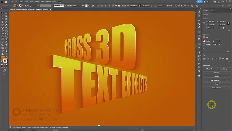This screenshot has width=232, height=131.
Task: Open the Stroke panel icon in dock
Action: coord(199,32)
